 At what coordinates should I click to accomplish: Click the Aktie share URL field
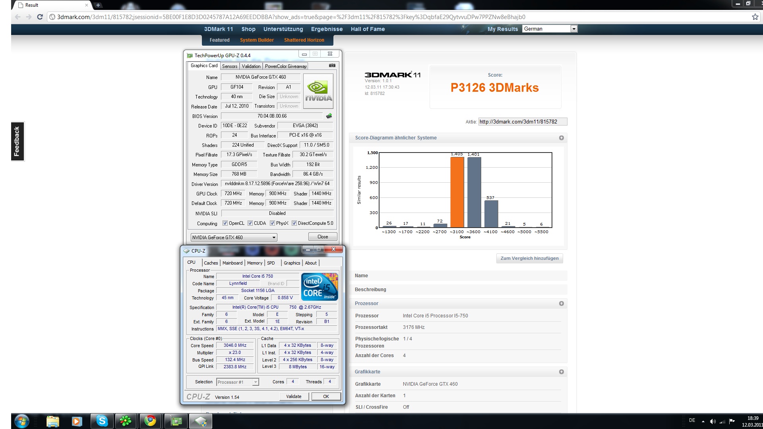tap(523, 122)
